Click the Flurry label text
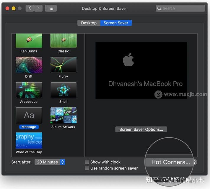The height and width of the screenshot is (189, 210). tap(63, 76)
